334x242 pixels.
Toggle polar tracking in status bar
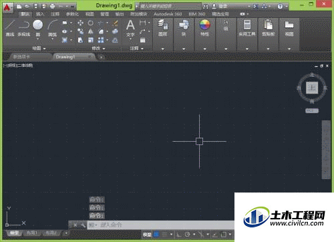click(188, 235)
